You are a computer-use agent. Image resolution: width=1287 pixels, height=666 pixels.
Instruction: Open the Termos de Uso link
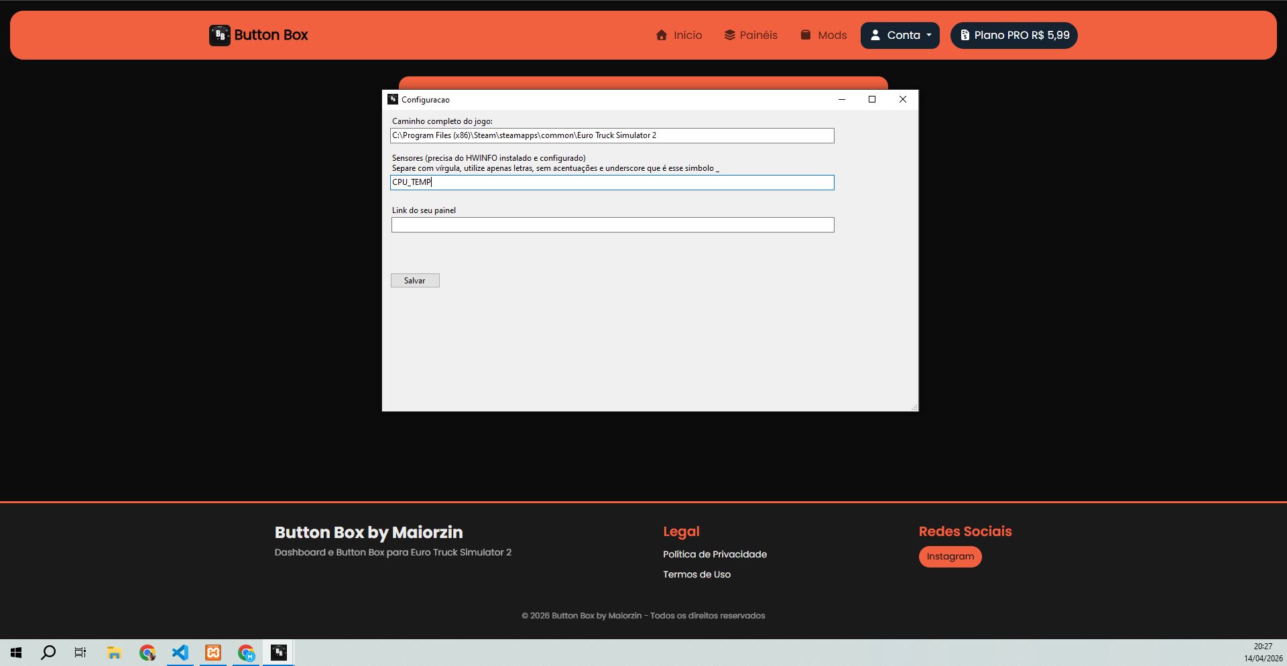pos(696,574)
